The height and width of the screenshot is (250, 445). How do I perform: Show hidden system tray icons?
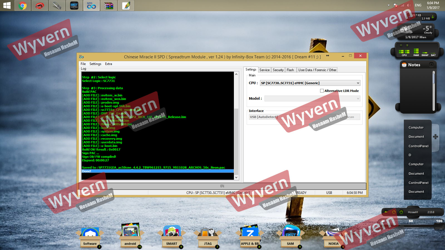click(x=389, y=5)
